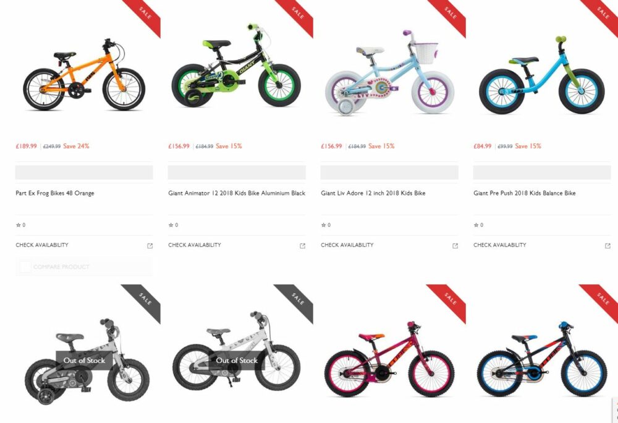Open external link icon for Frog Bikes 48
Viewport: 618px width, 423px height.
coord(150,246)
